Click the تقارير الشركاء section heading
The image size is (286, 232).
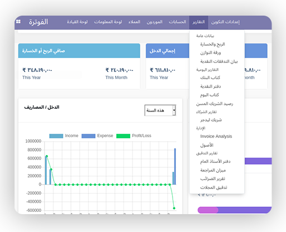click(x=206, y=112)
